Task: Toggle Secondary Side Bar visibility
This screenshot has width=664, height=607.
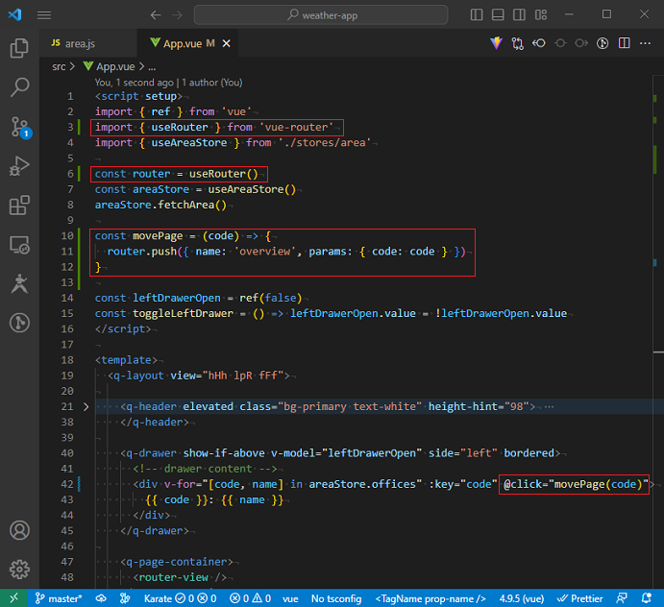Action: tap(519, 14)
